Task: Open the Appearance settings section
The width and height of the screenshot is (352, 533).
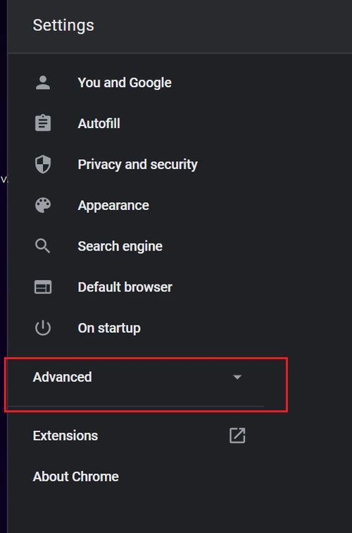Action: tap(113, 206)
